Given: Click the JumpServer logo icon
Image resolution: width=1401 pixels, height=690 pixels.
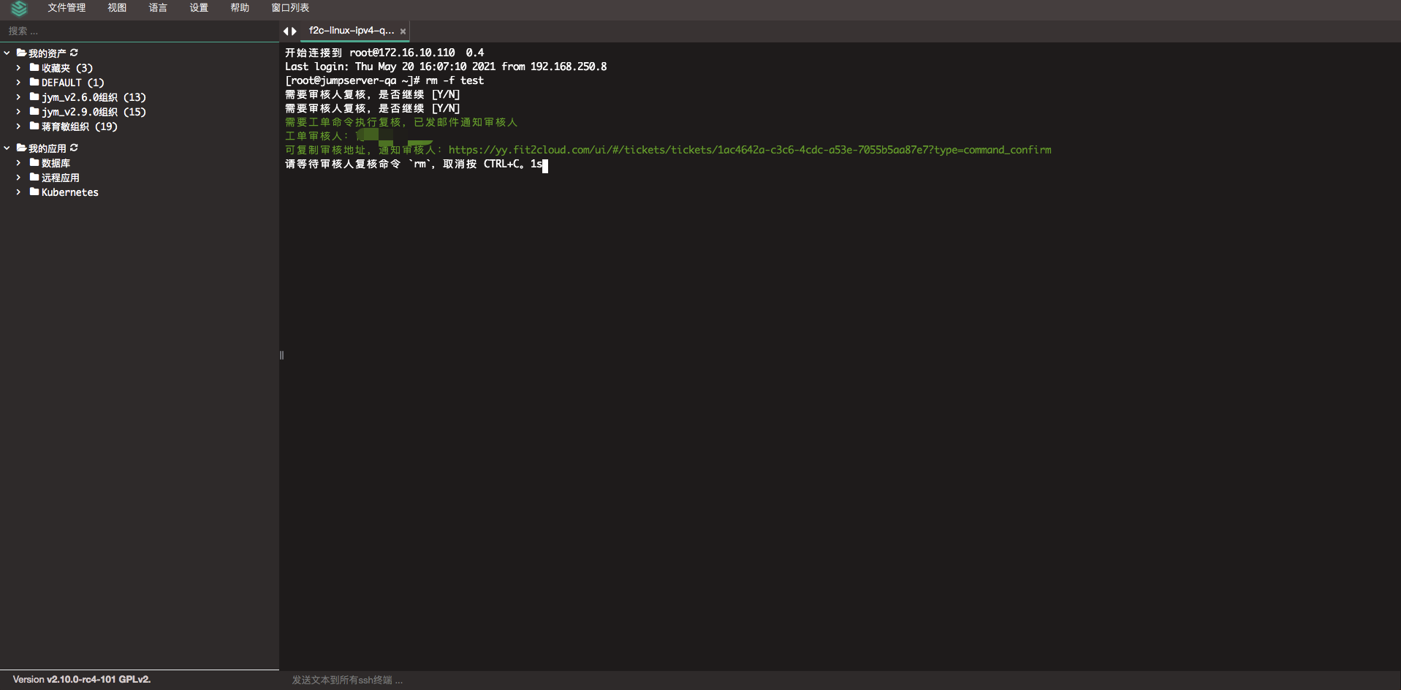Looking at the screenshot, I should click(19, 9).
